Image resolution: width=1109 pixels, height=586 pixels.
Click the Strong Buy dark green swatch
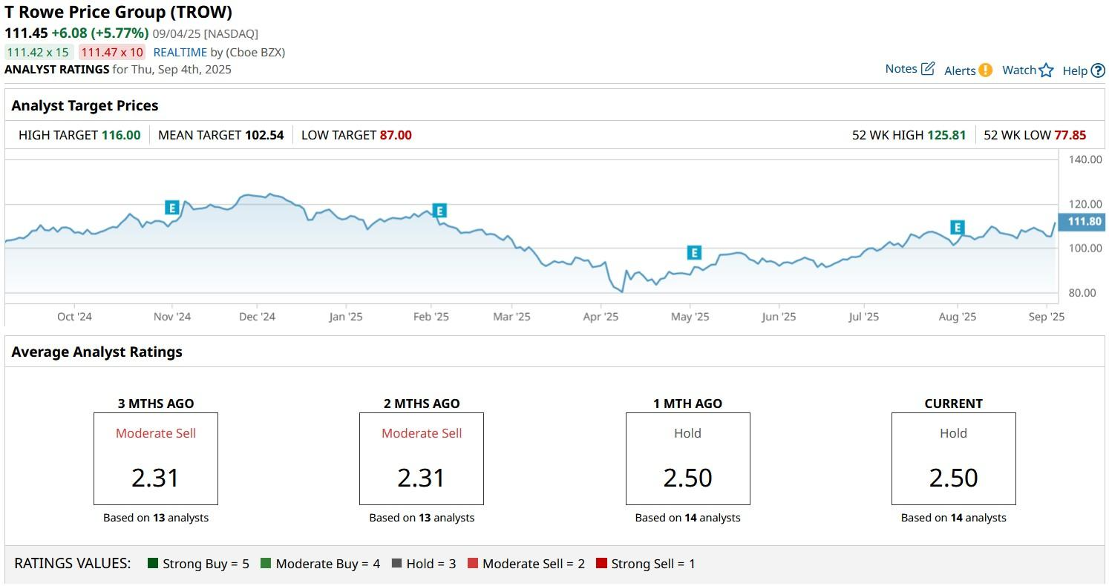[153, 563]
